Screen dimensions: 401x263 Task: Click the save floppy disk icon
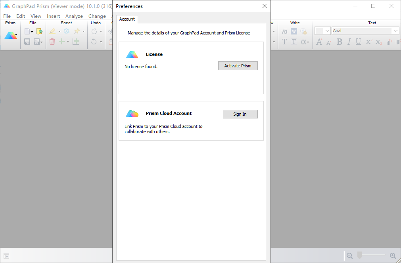[27, 42]
